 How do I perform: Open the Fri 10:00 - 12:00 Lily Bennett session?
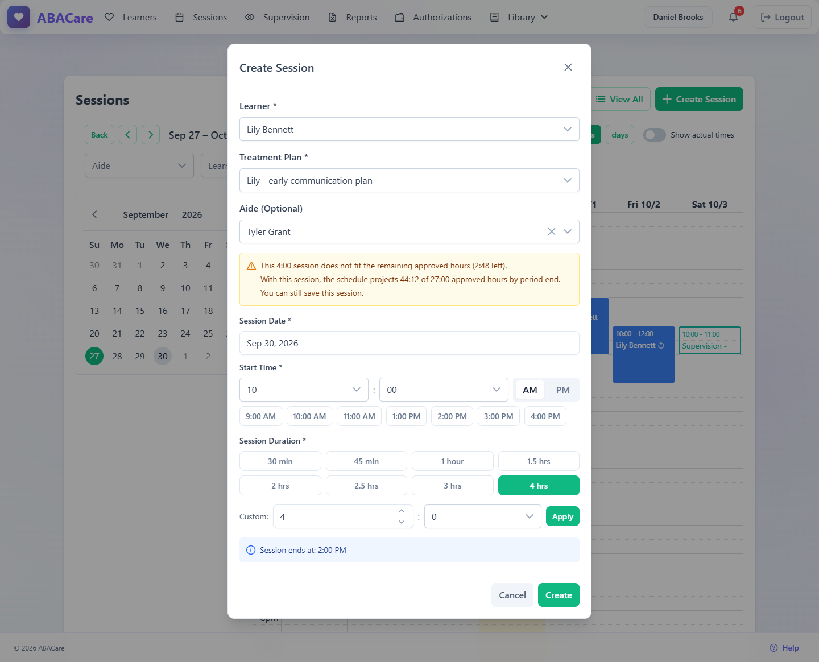(x=644, y=354)
